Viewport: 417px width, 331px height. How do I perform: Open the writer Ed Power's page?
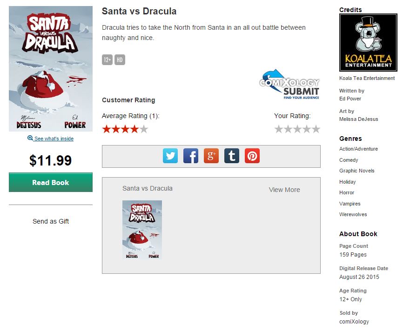pyautogui.click(x=350, y=99)
